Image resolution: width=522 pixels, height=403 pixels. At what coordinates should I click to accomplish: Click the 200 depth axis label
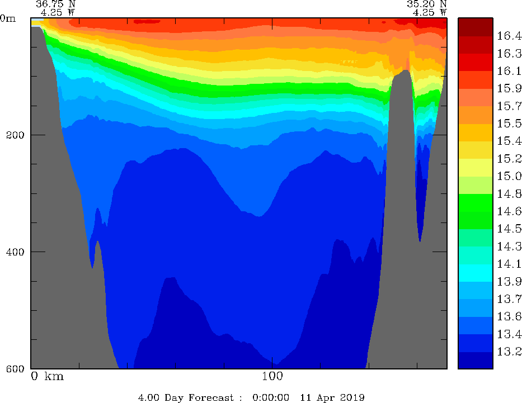point(15,135)
